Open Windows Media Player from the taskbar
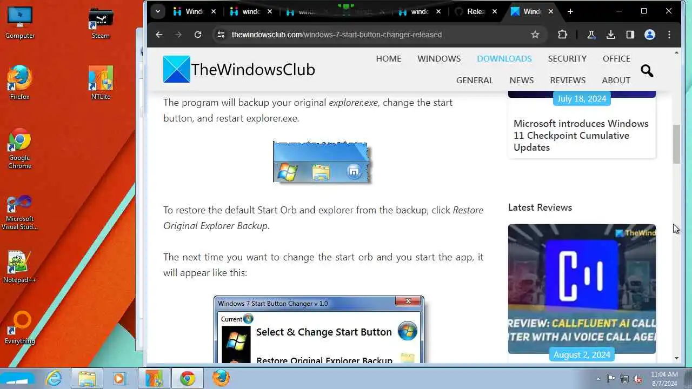This screenshot has width=692, height=389. [119, 378]
